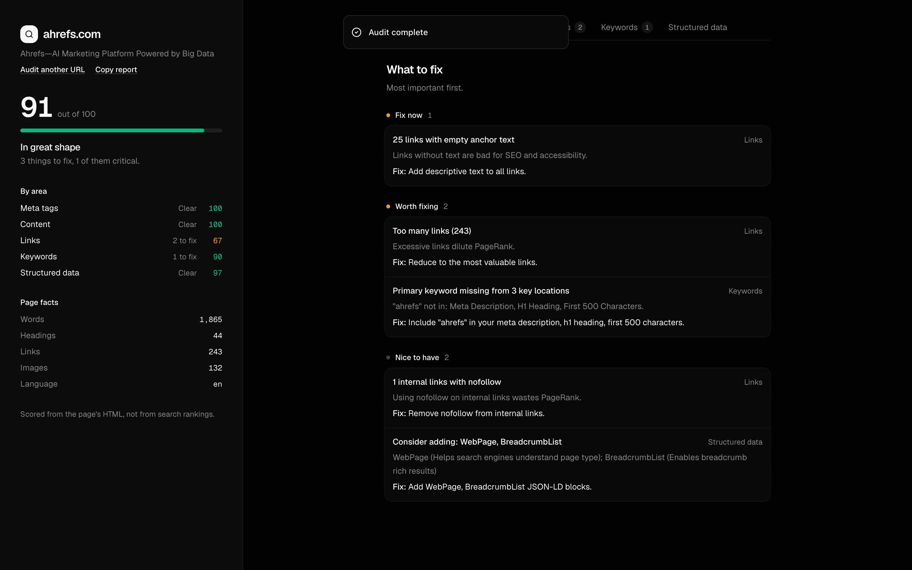Screen dimensions: 912x570
Task: Select the Links area row with 2 to fix
Action: 121,241
